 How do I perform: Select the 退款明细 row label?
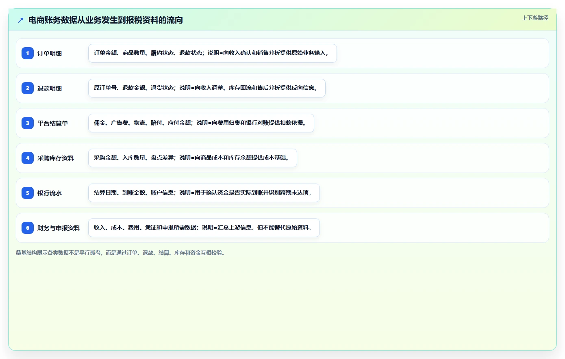50,88
